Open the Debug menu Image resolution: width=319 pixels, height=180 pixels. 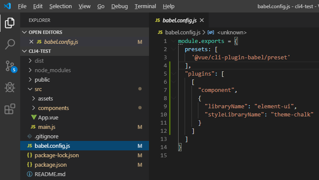119,6
